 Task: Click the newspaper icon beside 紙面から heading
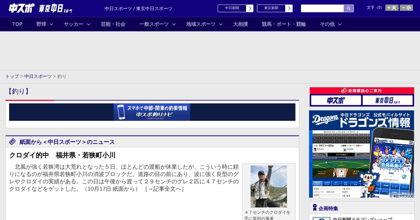point(13,141)
